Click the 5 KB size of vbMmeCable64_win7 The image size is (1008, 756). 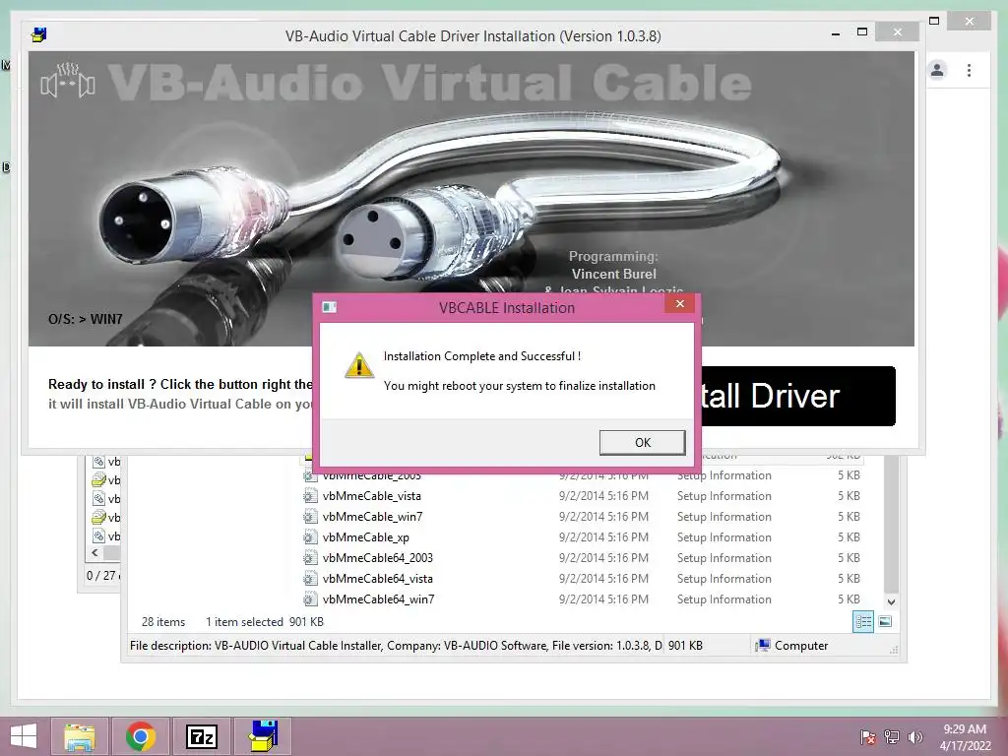click(x=849, y=599)
